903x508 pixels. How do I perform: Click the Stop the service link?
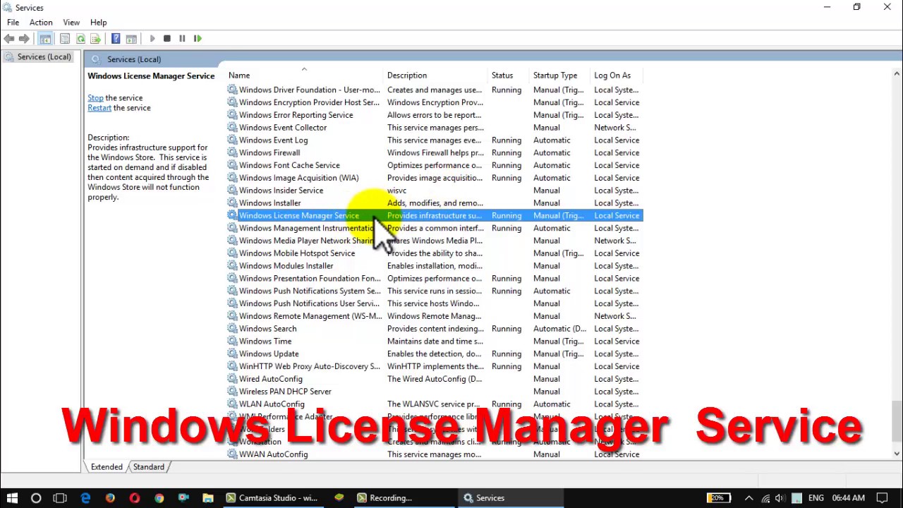pyautogui.click(x=95, y=98)
